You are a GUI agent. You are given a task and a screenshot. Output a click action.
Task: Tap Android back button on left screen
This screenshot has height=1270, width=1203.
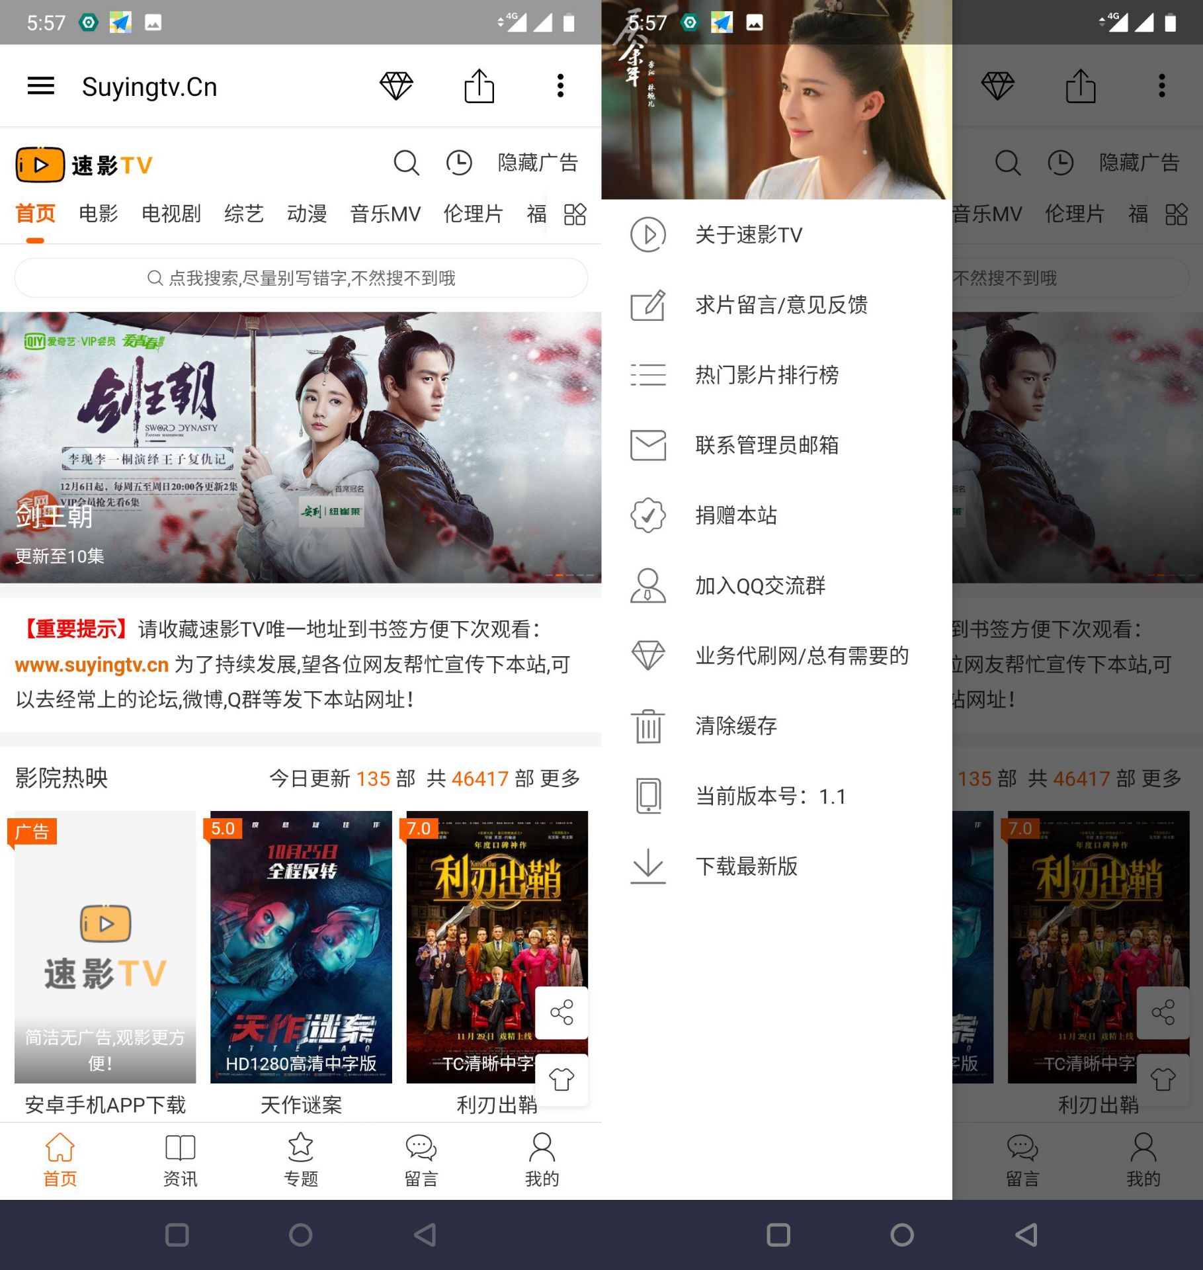point(424,1234)
